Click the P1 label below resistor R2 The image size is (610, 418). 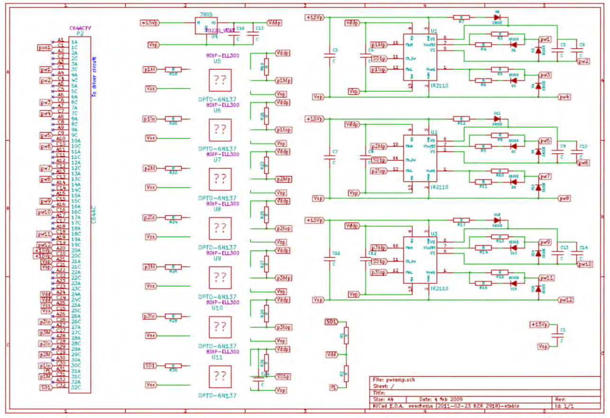[334, 387]
